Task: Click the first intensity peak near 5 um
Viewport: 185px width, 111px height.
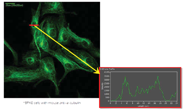Action: coord(125,77)
